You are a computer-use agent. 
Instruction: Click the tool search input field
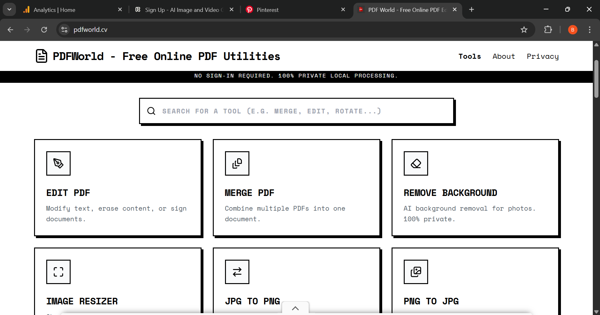tap(296, 111)
